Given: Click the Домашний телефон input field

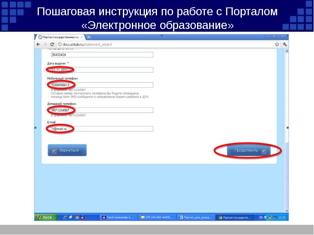Looking at the screenshot, I should tap(100, 110).
